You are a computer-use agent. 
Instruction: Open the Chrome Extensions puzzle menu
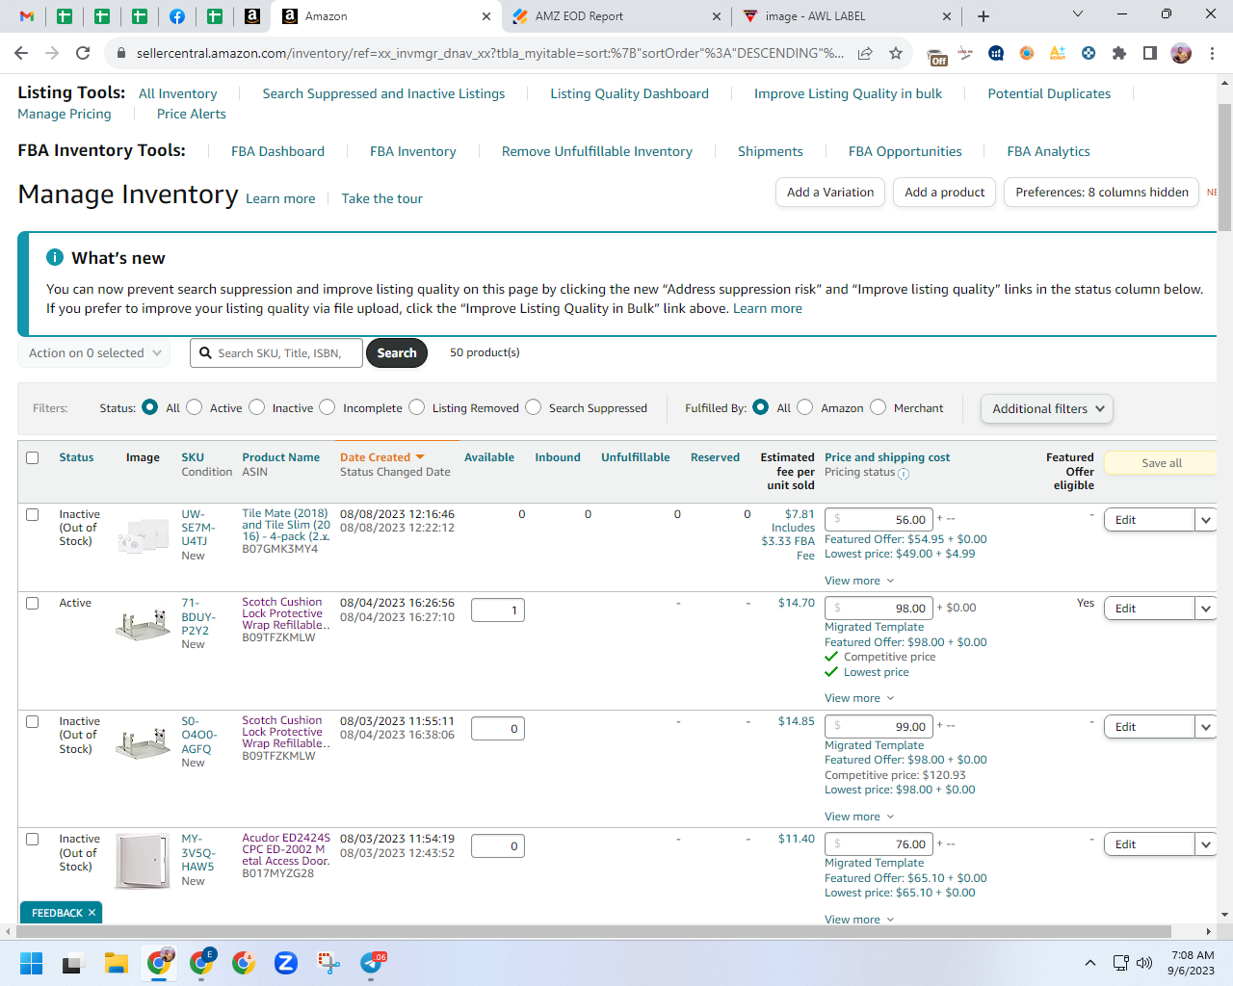(1119, 53)
